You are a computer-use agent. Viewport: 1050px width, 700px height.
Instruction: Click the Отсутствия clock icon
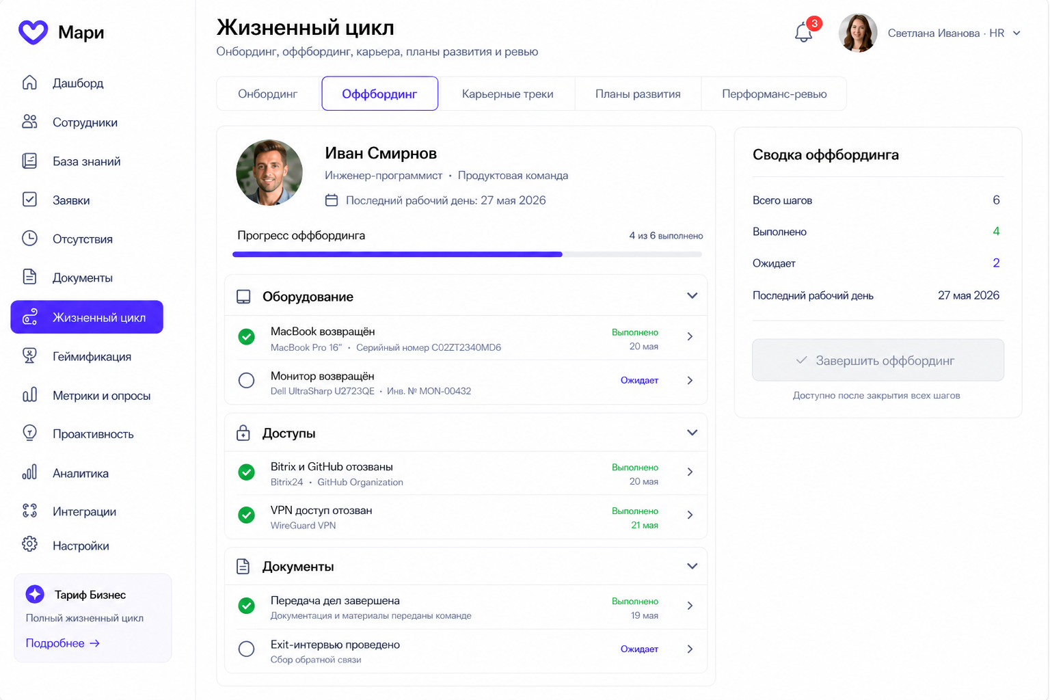click(x=29, y=239)
